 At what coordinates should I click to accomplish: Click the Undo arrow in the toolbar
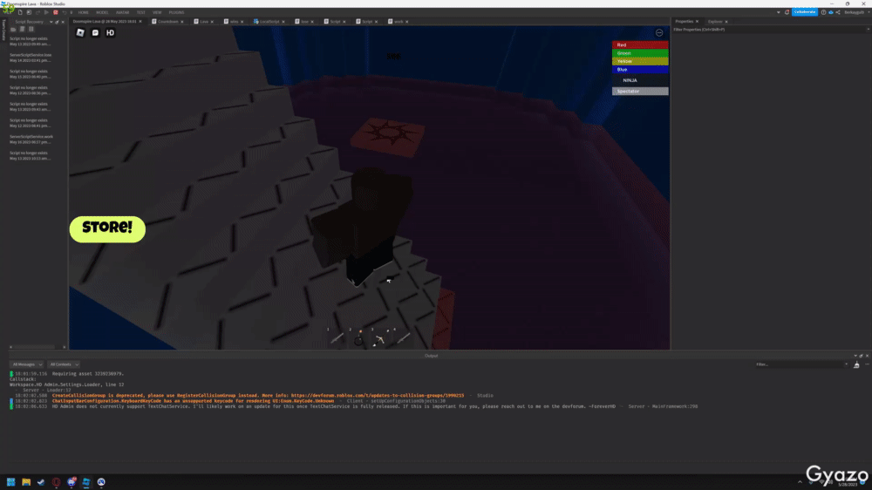point(64,12)
